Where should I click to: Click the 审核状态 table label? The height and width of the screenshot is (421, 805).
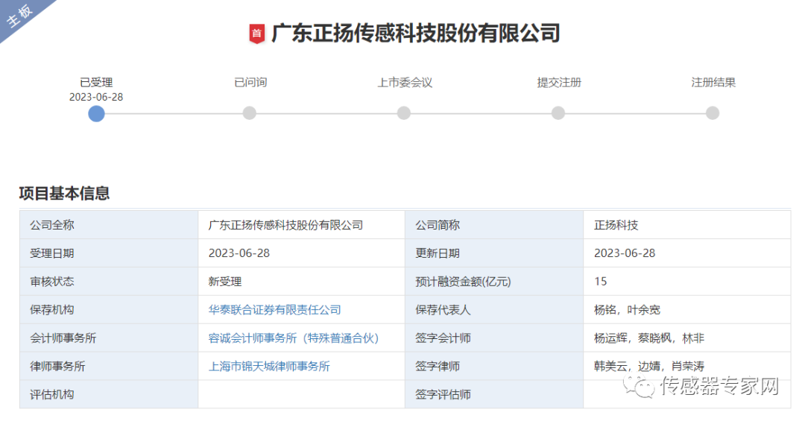pos(52,282)
